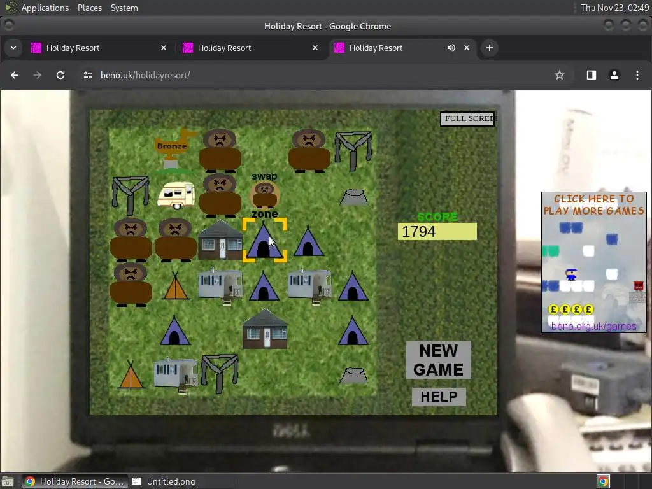The image size is (652, 489).
Task: Open the tab search dropdown arrow
Action: click(x=13, y=48)
